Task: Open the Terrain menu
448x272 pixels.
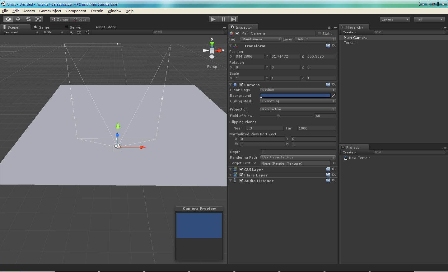Action: pos(97,11)
